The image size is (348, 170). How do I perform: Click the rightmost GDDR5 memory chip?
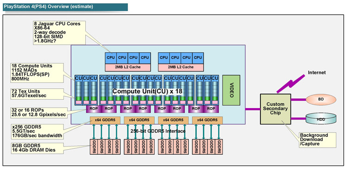click(x=219, y=147)
